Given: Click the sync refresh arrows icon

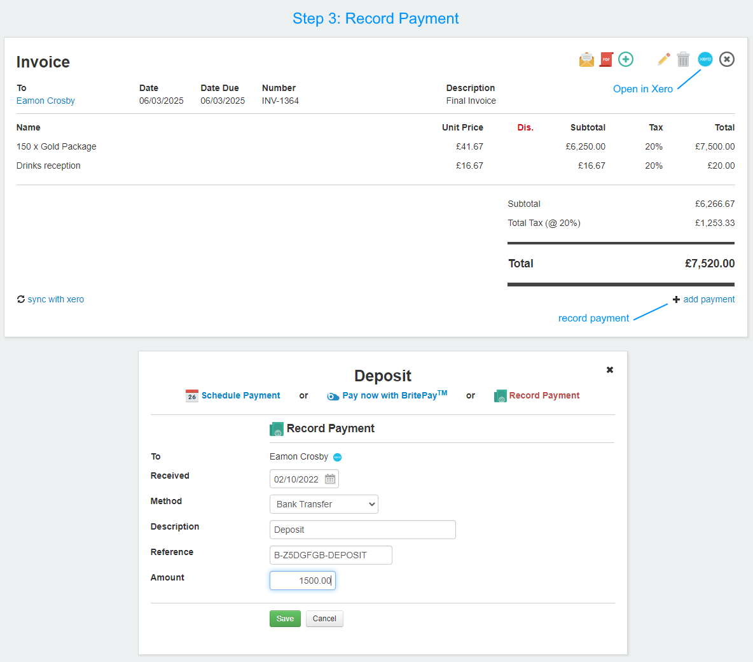Looking at the screenshot, I should (x=20, y=299).
